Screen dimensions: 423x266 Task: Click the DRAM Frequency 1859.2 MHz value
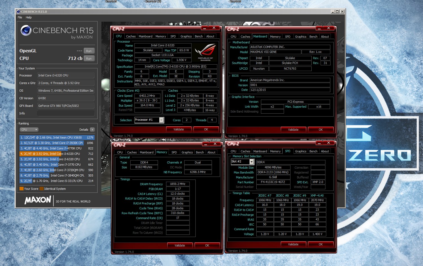point(178,184)
